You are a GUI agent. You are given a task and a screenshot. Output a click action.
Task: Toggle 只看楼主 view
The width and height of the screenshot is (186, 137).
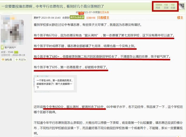103,18
